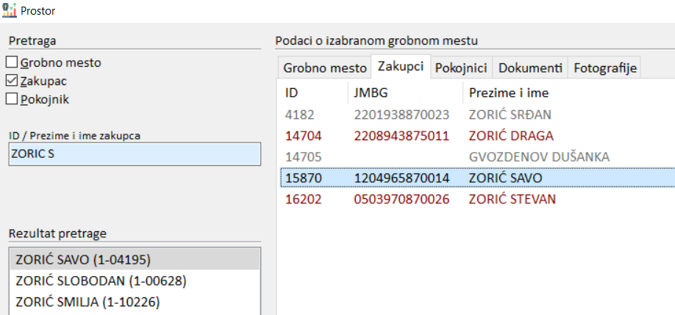Switch to the Grobno mesto tab
The height and width of the screenshot is (315, 675).
[x=324, y=68]
